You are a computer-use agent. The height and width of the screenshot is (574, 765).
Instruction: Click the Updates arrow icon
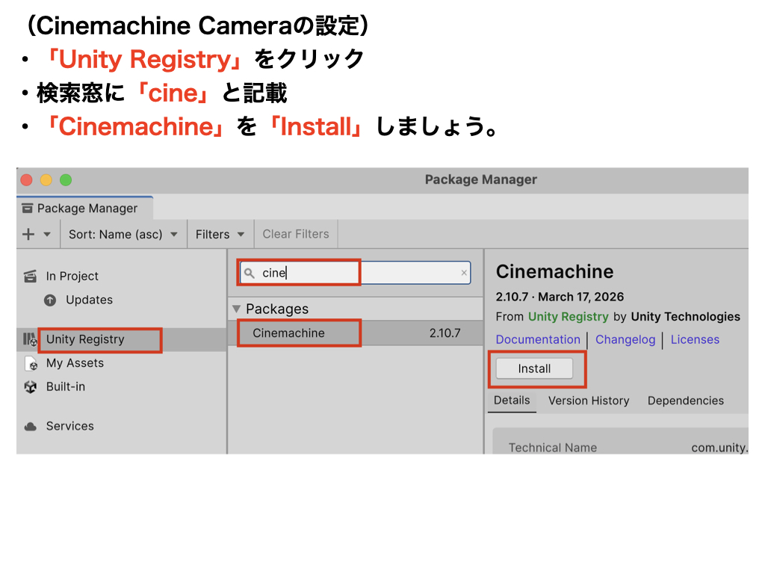click(x=50, y=300)
